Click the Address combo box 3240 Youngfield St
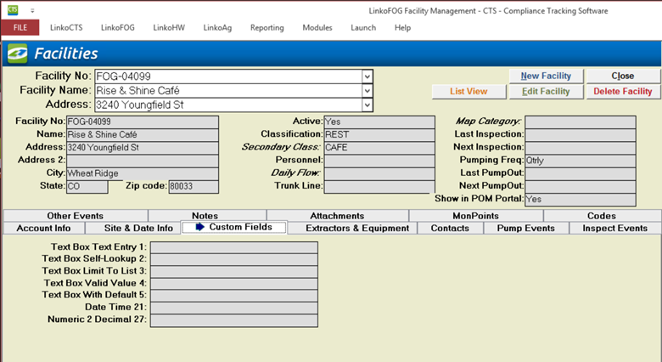The width and height of the screenshot is (662, 362). coord(233,105)
